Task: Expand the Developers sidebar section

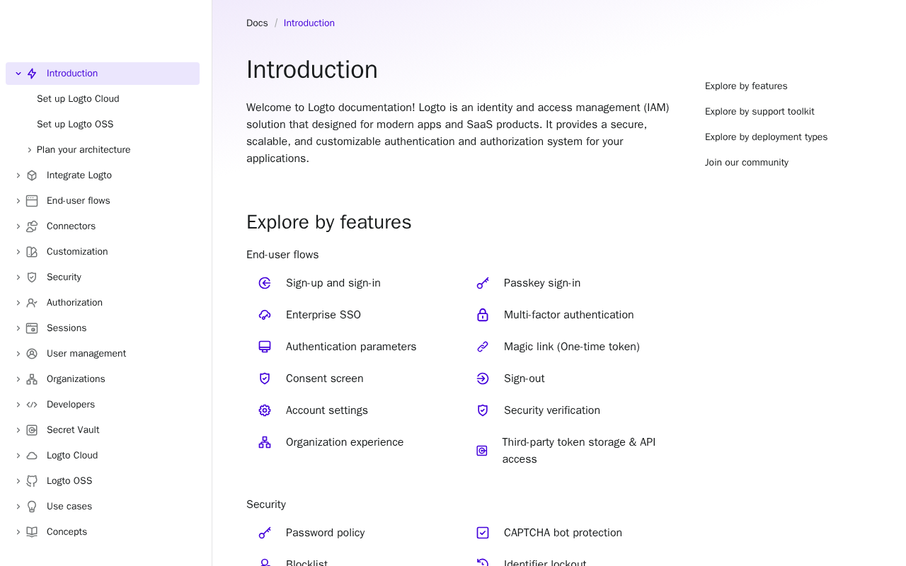Action: click(18, 405)
